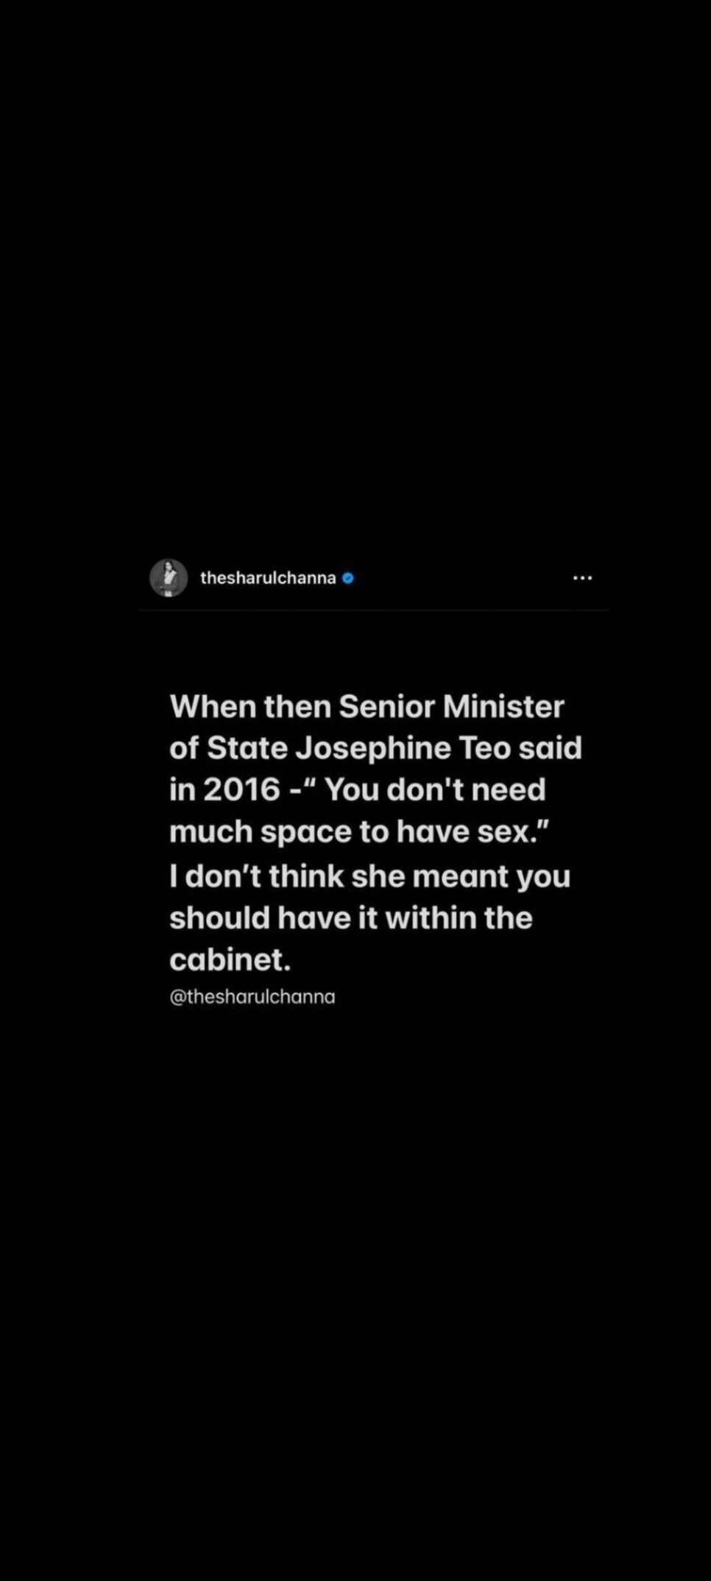Click the words "Senior Minister" in the post
Screen dimensions: 711x1581
pos(451,707)
